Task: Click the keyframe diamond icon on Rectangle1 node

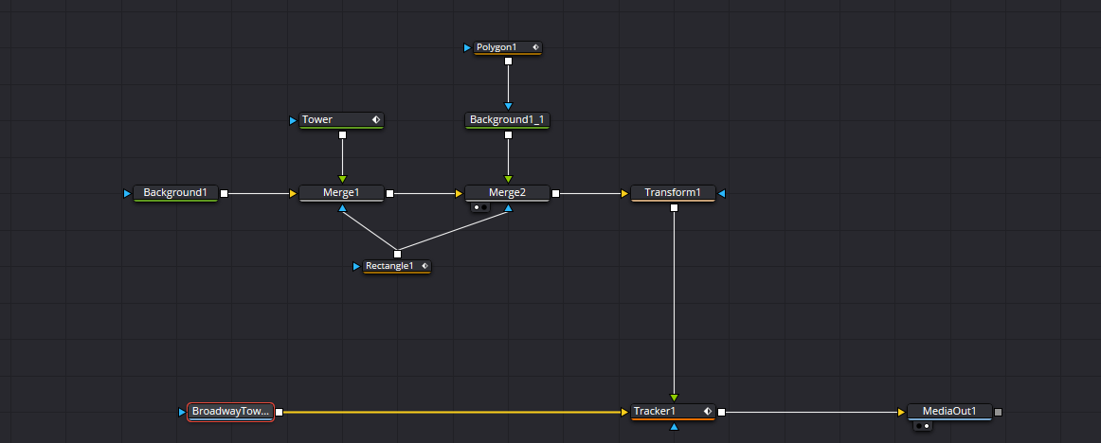Action: 424,266
